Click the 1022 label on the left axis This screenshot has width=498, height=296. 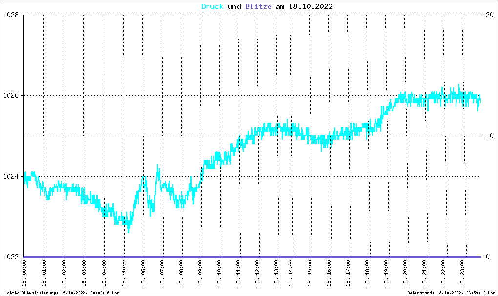click(11, 257)
